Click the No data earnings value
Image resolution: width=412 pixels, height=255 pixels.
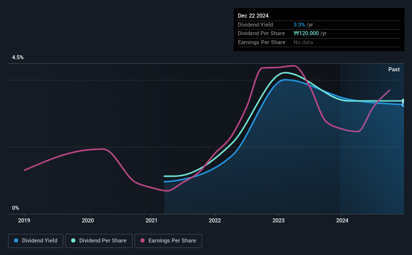coord(303,42)
